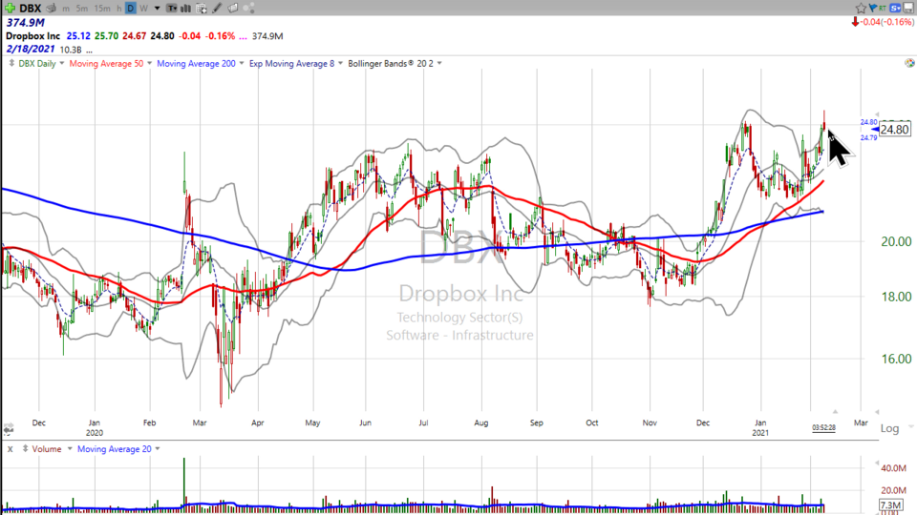917x515 pixels.
Task: Click the Dropbox Inc company name
Action: coord(32,36)
